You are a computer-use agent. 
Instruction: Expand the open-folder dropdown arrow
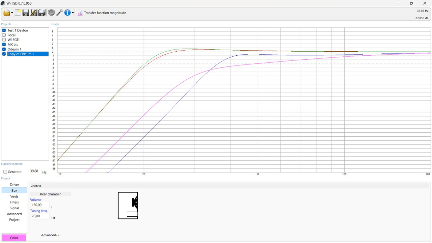pyautogui.click(x=12, y=13)
